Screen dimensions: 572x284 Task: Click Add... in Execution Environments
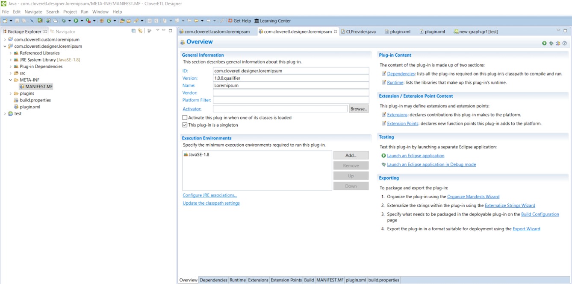coord(351,155)
